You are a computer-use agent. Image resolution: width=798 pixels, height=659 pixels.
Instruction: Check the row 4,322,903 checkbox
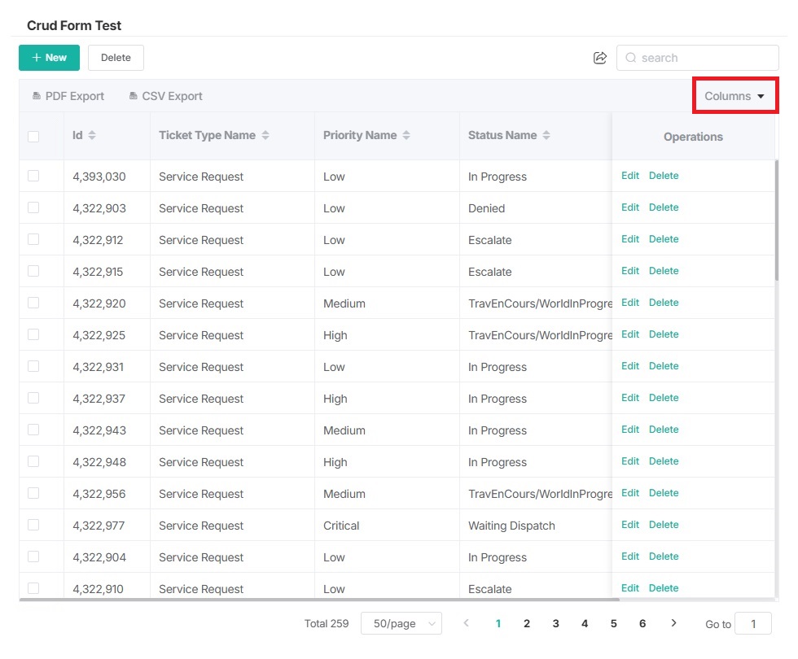tap(33, 207)
